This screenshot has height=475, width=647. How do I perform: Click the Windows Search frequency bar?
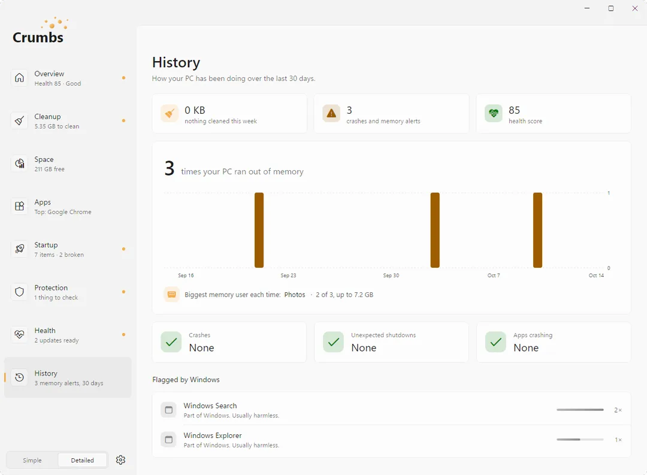[x=580, y=410]
